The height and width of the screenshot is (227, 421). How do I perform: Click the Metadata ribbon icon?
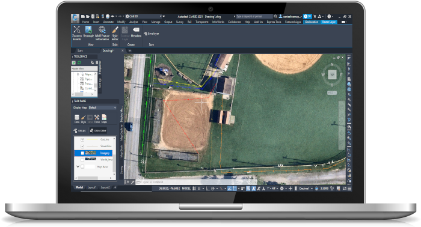pyautogui.click(x=136, y=32)
